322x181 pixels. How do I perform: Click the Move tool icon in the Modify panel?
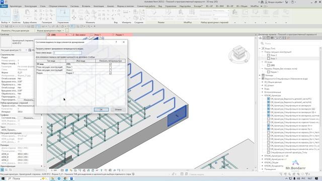click(74, 18)
